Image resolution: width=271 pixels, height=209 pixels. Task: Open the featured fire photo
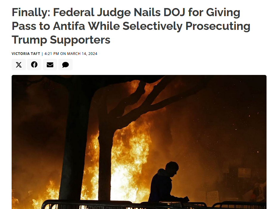point(139,142)
